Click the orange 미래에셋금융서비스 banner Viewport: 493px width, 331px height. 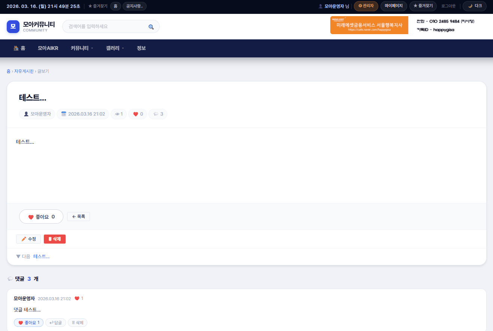pyautogui.click(x=369, y=25)
